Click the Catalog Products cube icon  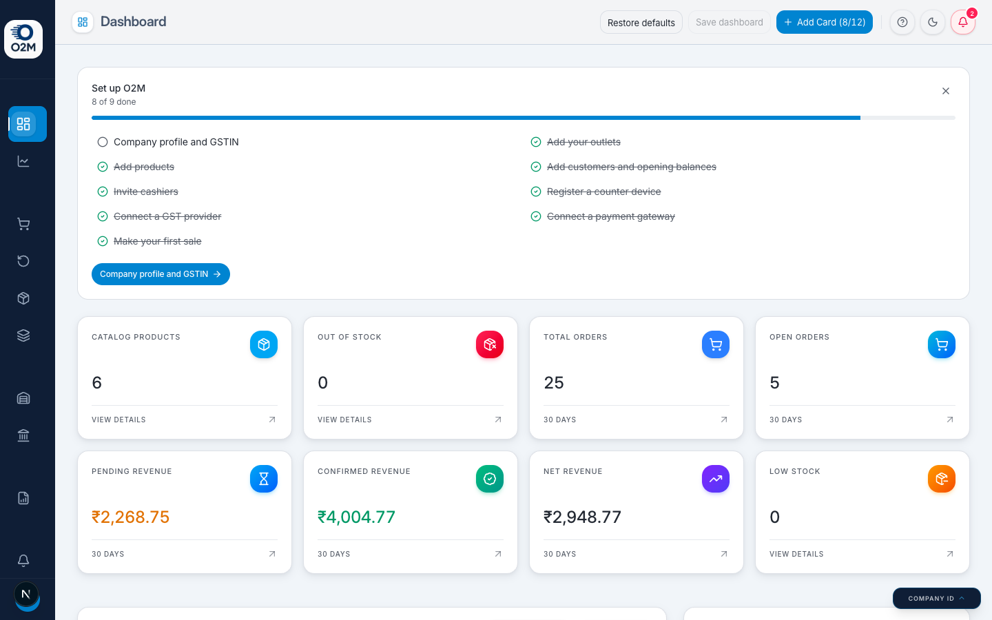(264, 344)
